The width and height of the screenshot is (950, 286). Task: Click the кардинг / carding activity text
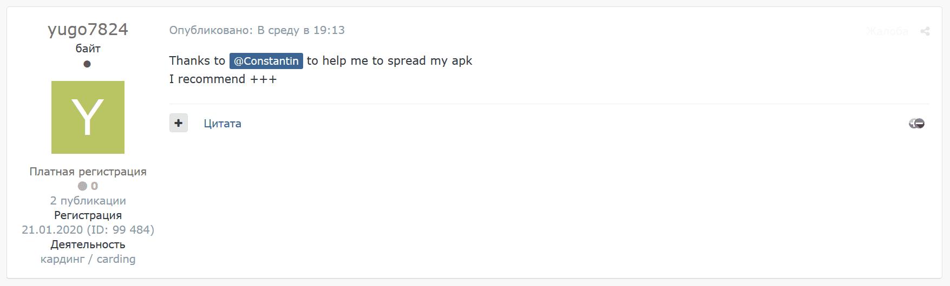pos(88,259)
